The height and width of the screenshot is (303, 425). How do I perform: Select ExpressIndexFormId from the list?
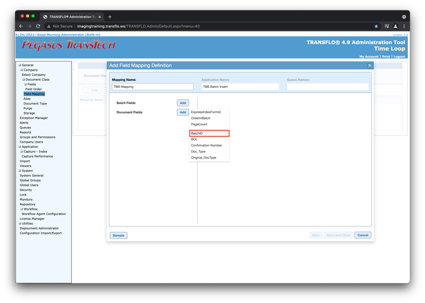[x=209, y=112]
